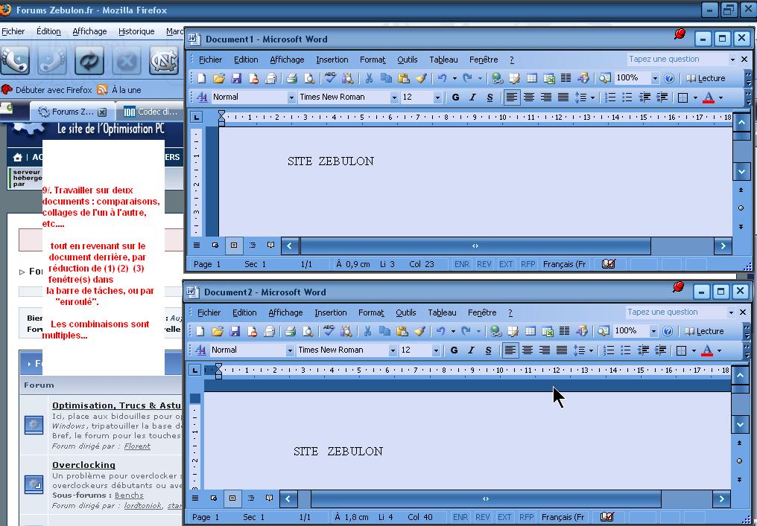The width and height of the screenshot is (757, 526).
Task: Click the 'Tapez une question' field in Document2
Action: (x=674, y=312)
